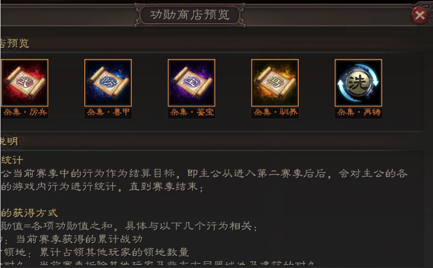The image size is (433, 268).
Task: Click the 杂集·厉兵 item label
Action: click(25, 112)
